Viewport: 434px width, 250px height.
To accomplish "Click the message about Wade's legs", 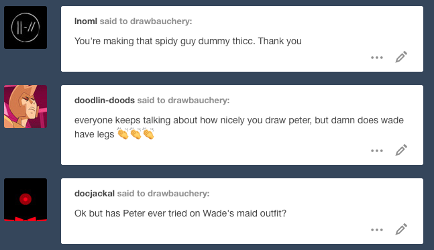I will tap(239, 127).
